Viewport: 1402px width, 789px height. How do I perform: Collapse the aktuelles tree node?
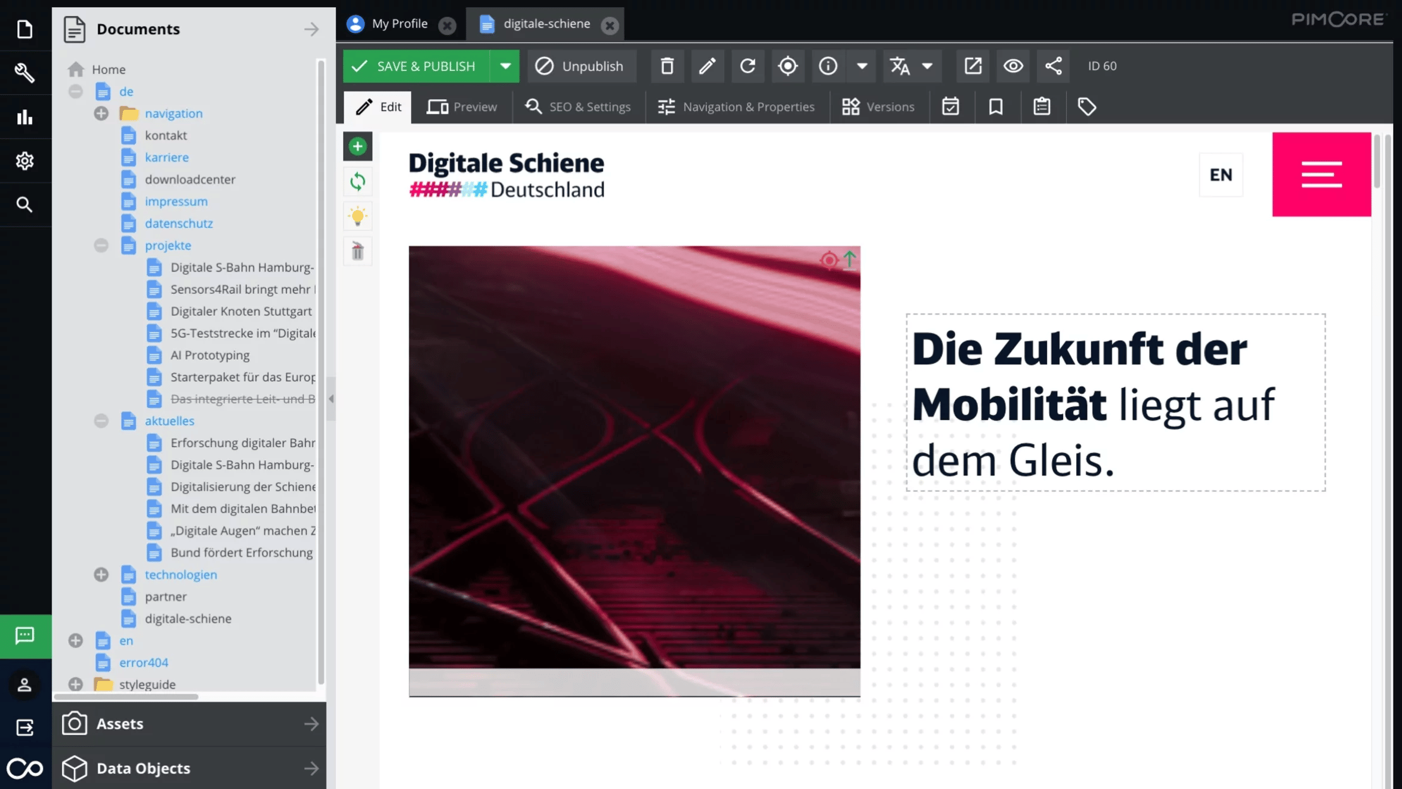tap(101, 421)
